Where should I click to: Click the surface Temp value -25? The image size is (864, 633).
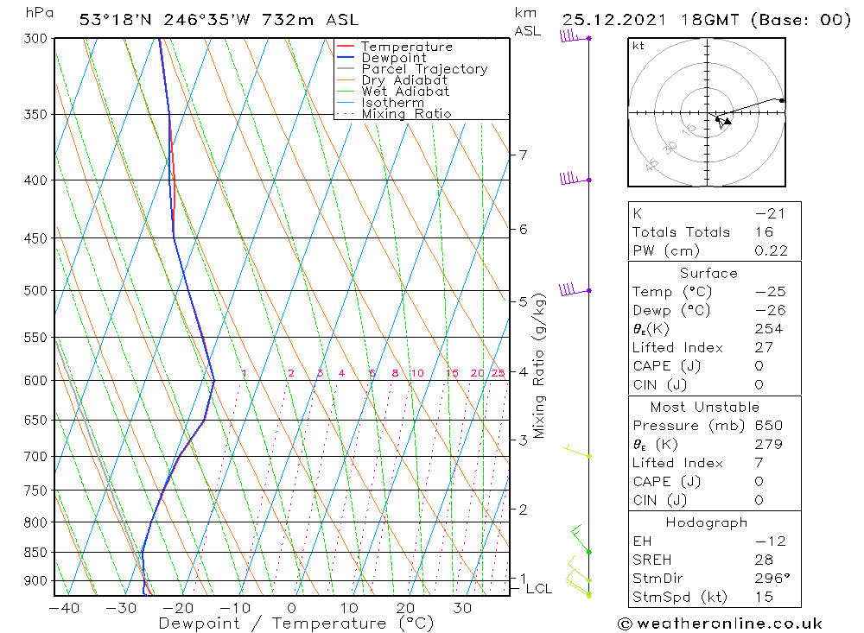pos(771,292)
